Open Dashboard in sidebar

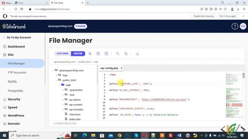pos(16,46)
